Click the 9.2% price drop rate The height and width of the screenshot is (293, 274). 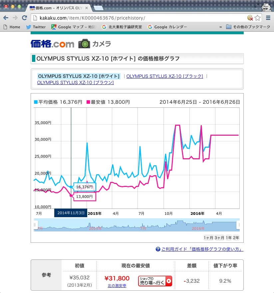point(225,281)
